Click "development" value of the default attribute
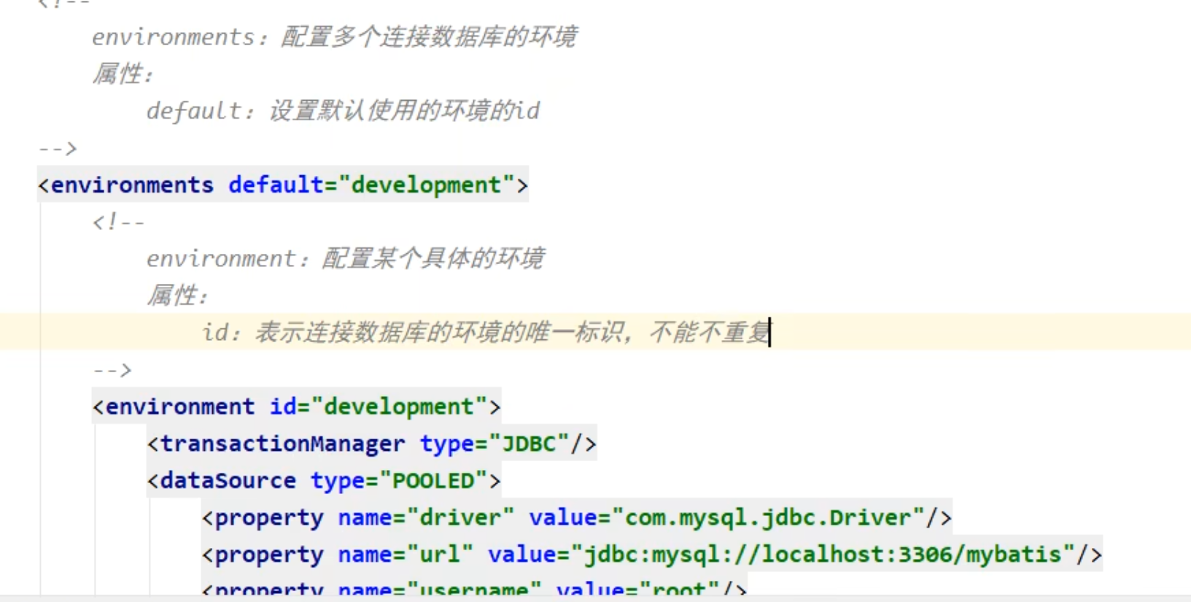The image size is (1191, 602). click(x=427, y=185)
